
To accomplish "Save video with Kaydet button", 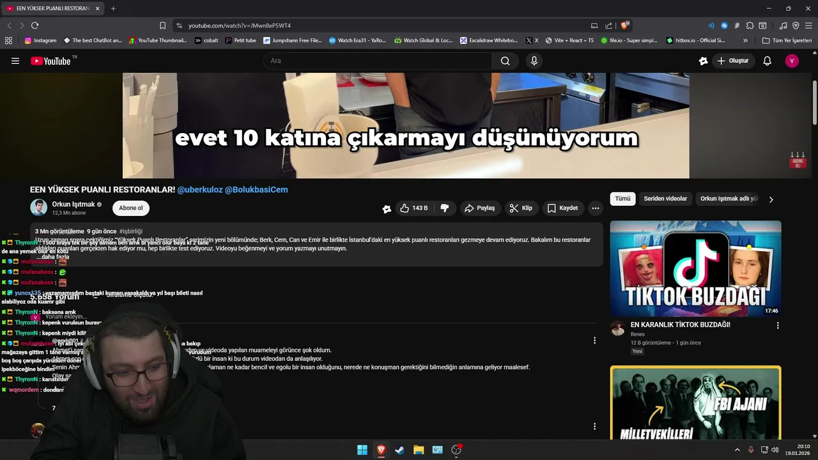I will click(563, 208).
